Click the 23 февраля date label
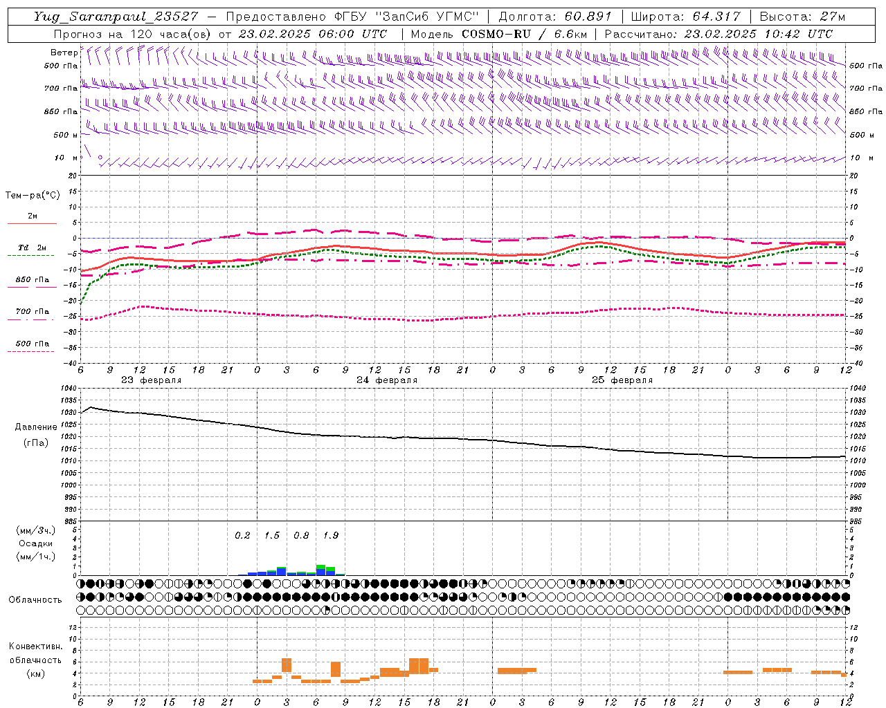Screen dimensions: 886x708 click(151, 380)
